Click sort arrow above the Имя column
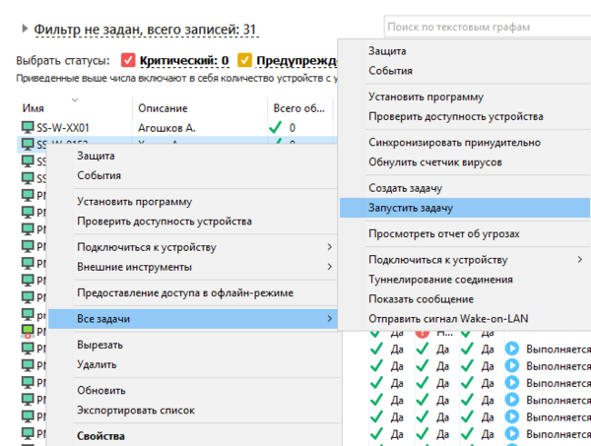 (75, 97)
